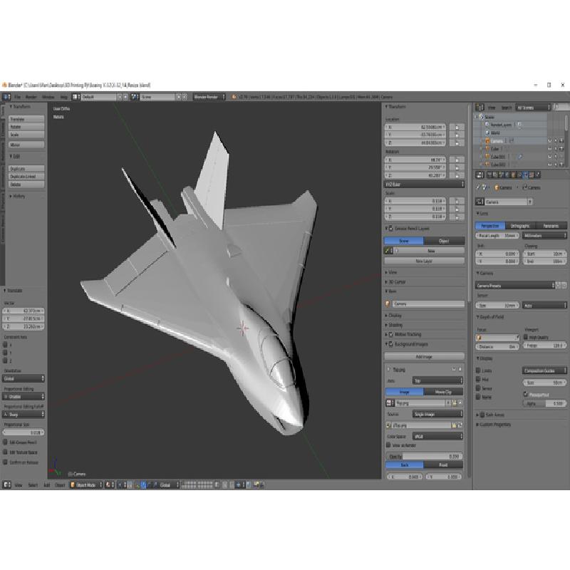Toggle the Background Images panel checkbox
Screen dimensions: 570x570
(391, 344)
